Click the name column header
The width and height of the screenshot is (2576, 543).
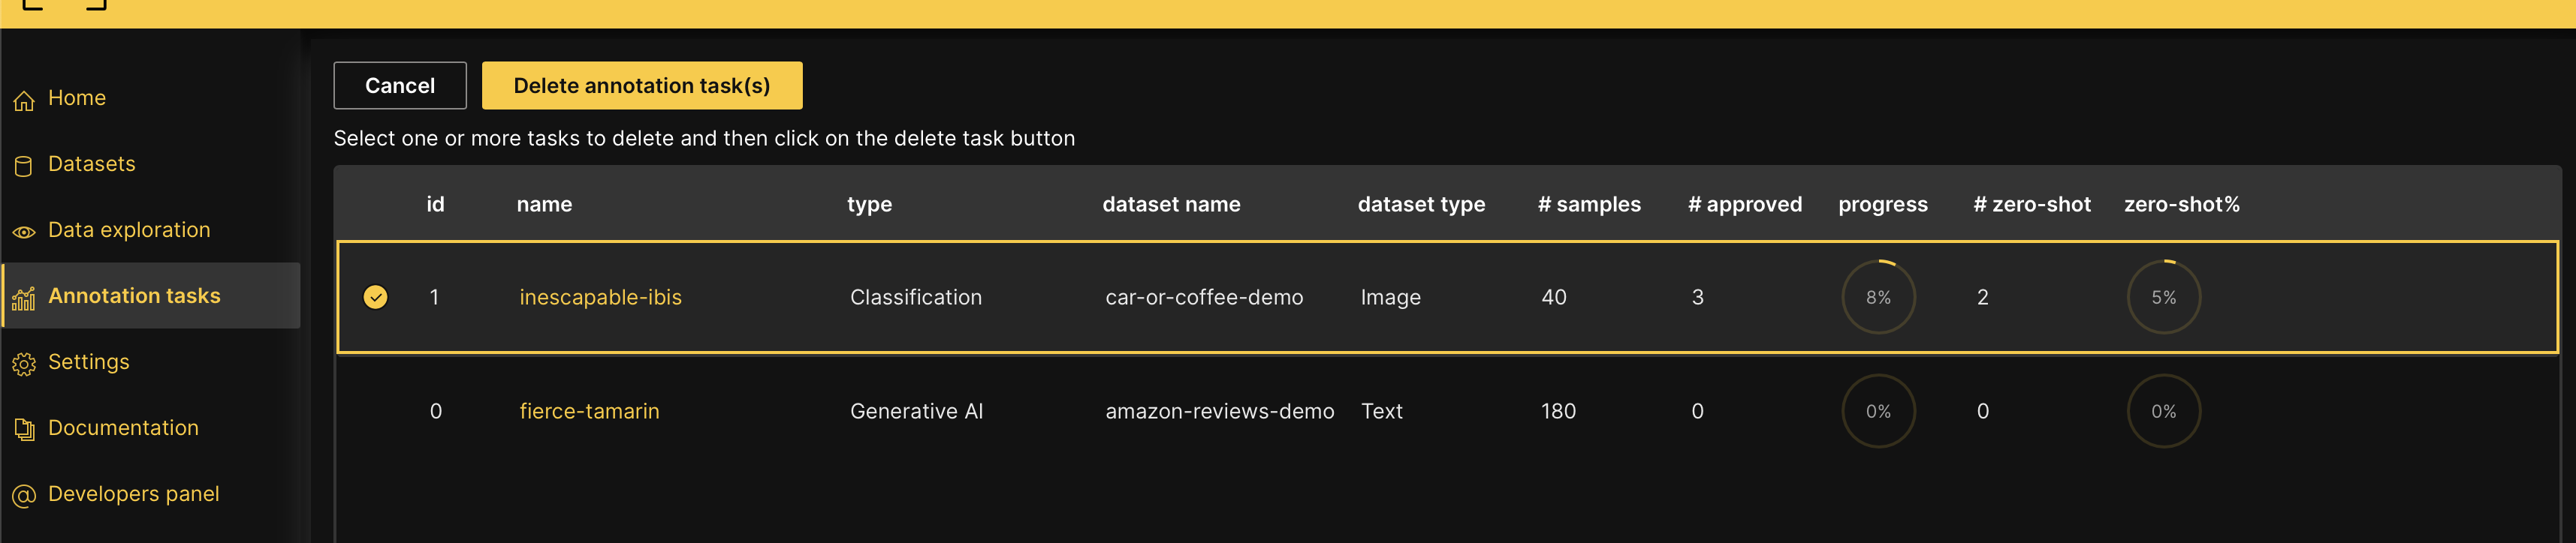click(x=544, y=205)
